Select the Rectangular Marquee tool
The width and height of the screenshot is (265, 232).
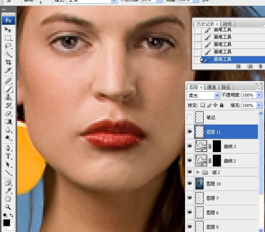tap(8, 38)
